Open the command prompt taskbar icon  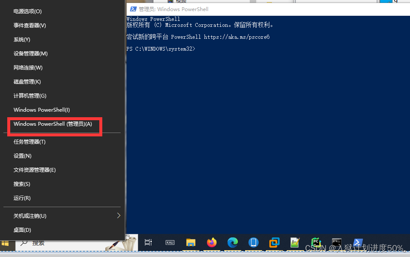[337, 243]
